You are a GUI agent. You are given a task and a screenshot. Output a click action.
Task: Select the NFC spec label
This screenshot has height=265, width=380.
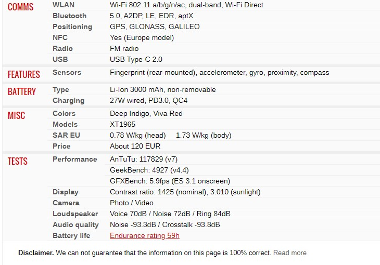(x=60, y=37)
